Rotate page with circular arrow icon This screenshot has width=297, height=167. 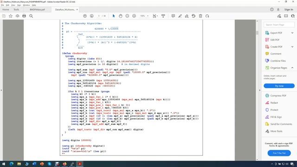click(x=207, y=16)
